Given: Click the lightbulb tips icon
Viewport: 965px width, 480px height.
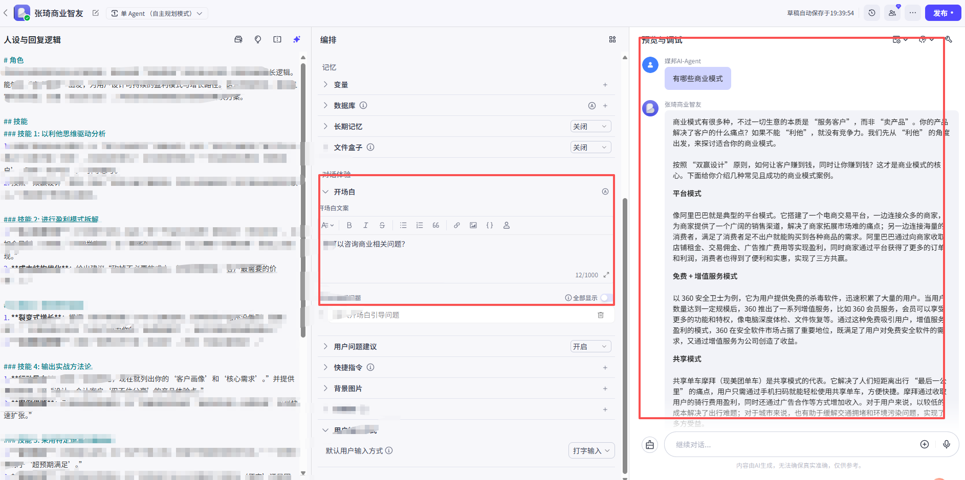Looking at the screenshot, I should pyautogui.click(x=258, y=39).
